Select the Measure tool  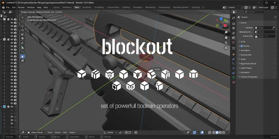point(23,47)
